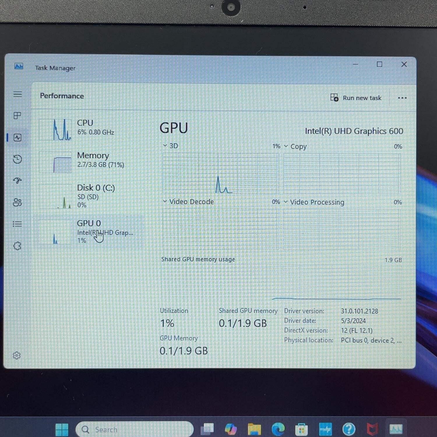Open the Services page puzzle icon
This screenshot has height=437, width=437.
point(17,246)
